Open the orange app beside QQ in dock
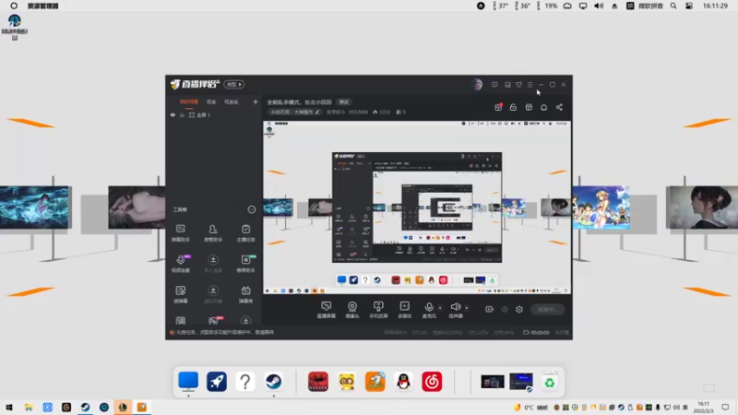Image resolution: width=738 pixels, height=415 pixels. [375, 382]
